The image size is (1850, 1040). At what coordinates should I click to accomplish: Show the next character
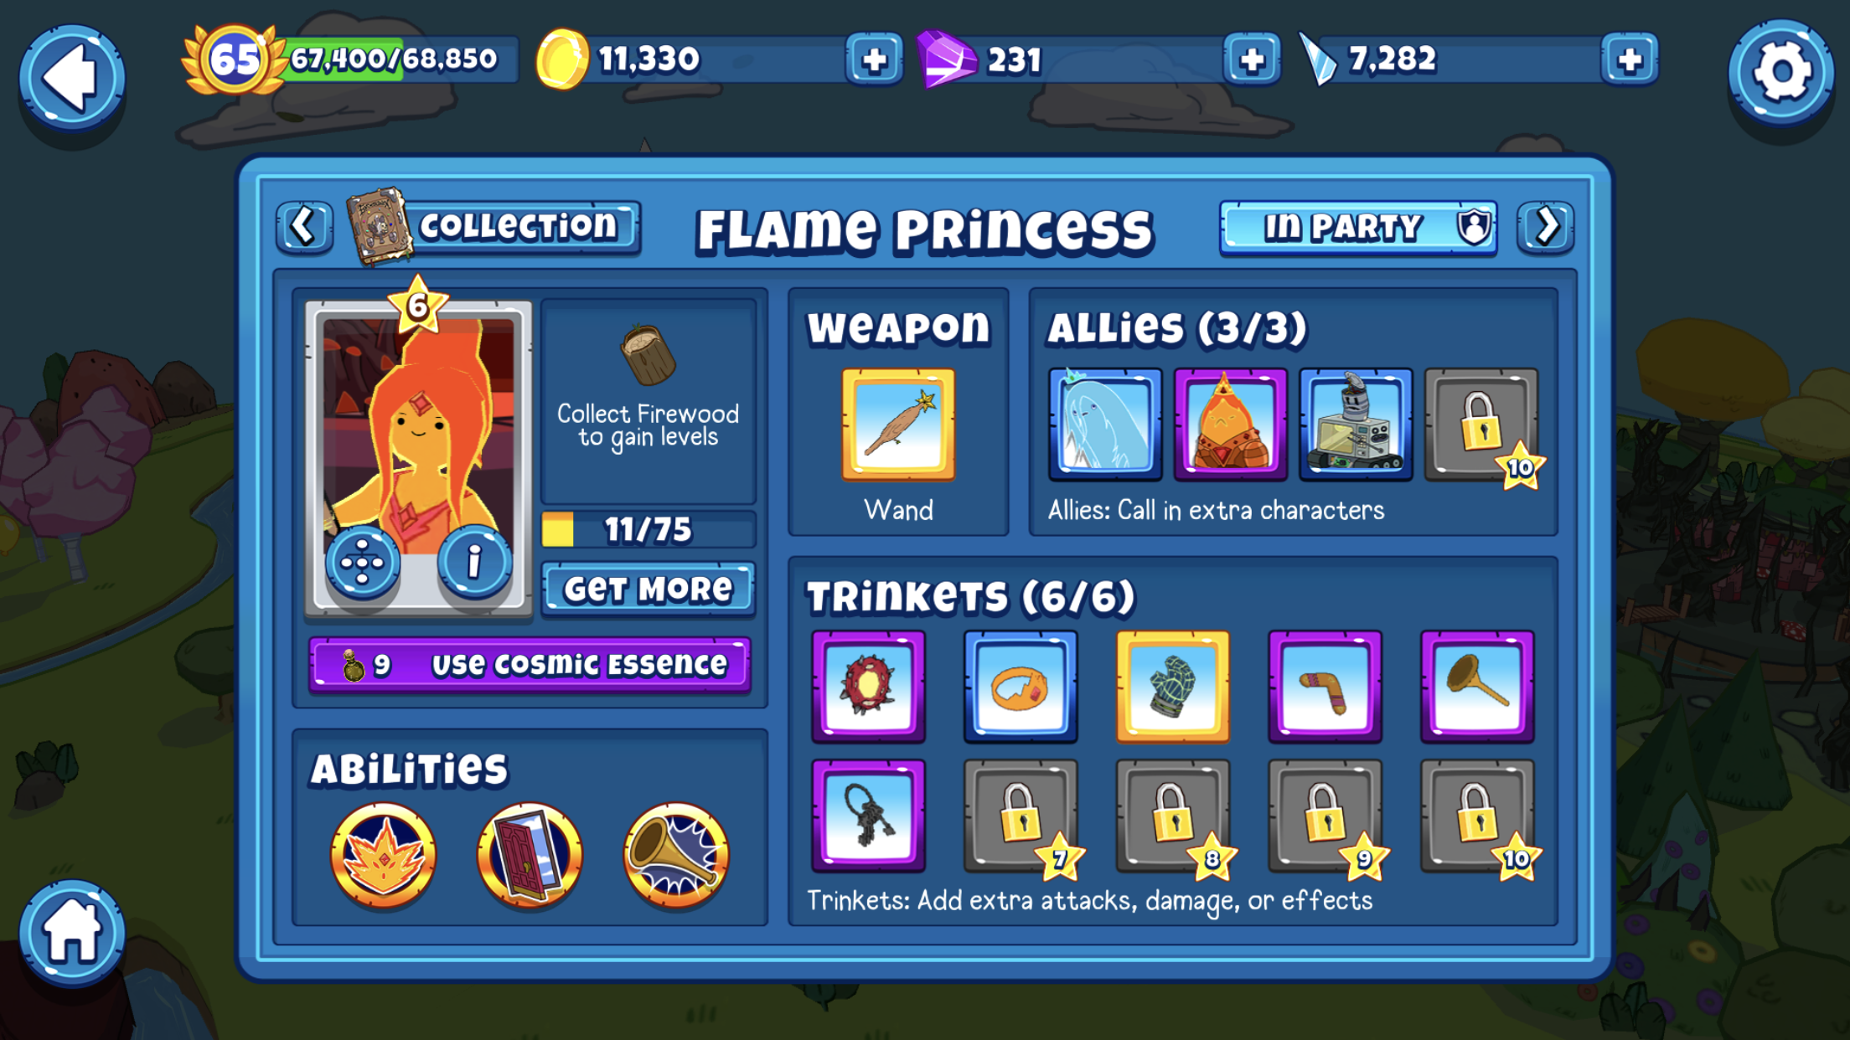1546,227
